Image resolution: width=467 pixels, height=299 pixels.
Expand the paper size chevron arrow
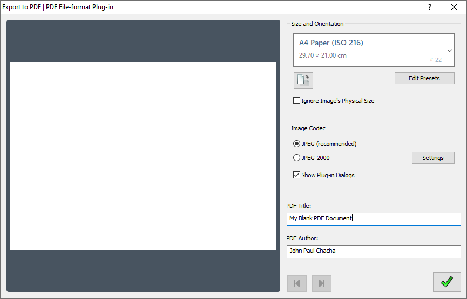click(x=449, y=50)
